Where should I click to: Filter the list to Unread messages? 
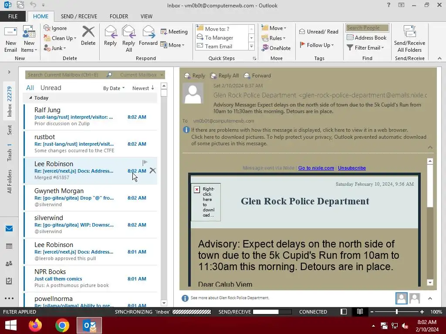point(51,88)
